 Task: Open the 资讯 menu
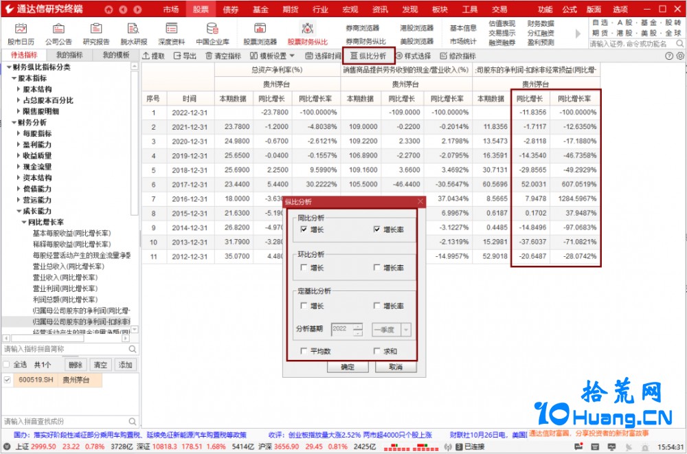click(380, 9)
